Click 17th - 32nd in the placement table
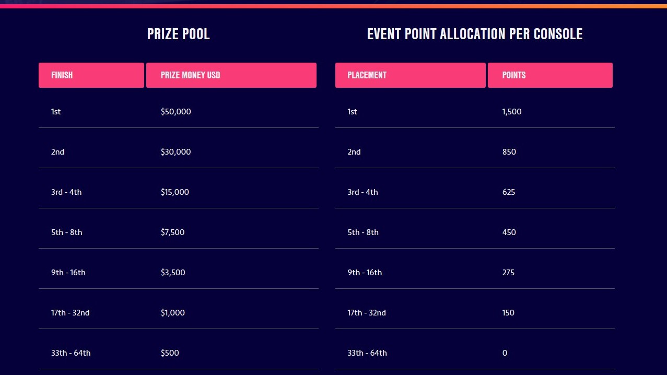Screen dimensions: 667x375 [367, 313]
